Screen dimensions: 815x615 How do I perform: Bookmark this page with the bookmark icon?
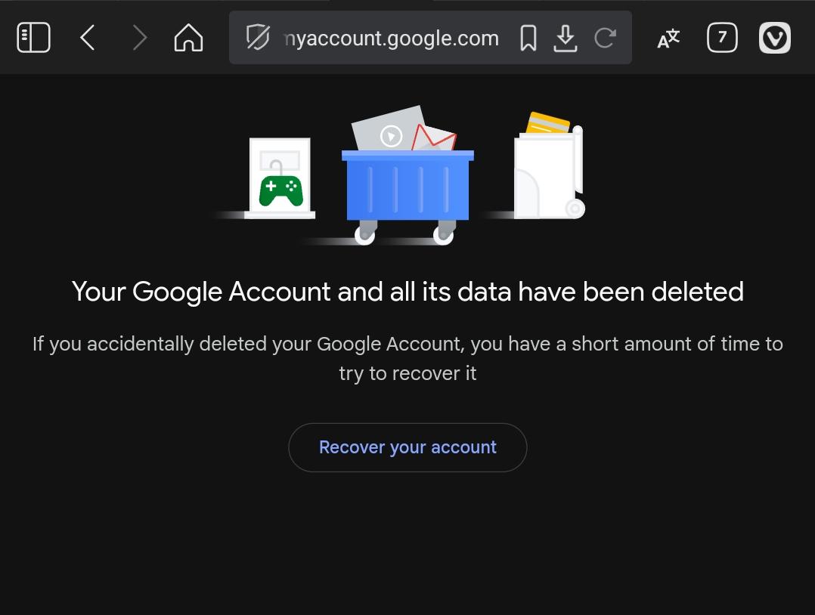(x=528, y=38)
